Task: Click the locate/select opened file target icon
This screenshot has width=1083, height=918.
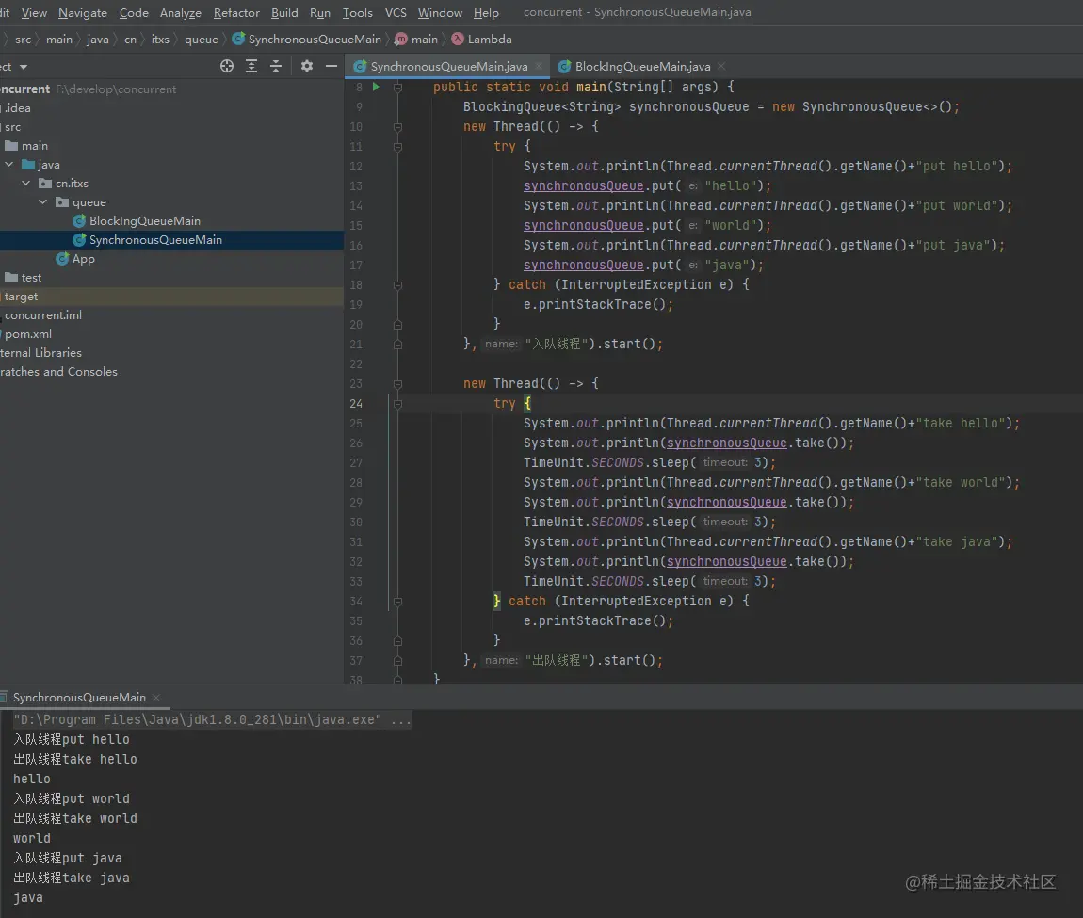Action: click(227, 66)
